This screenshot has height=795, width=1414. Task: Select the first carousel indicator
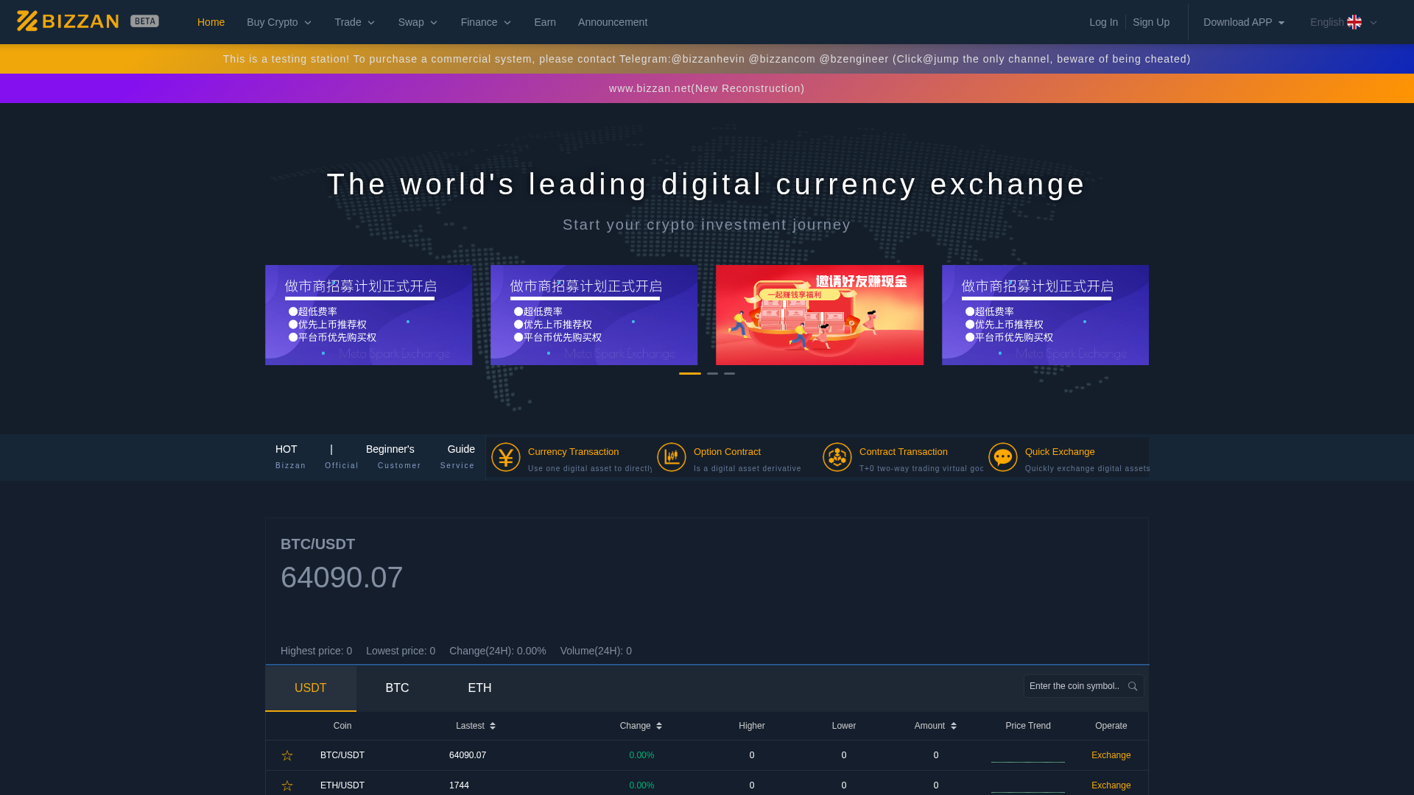[690, 374]
